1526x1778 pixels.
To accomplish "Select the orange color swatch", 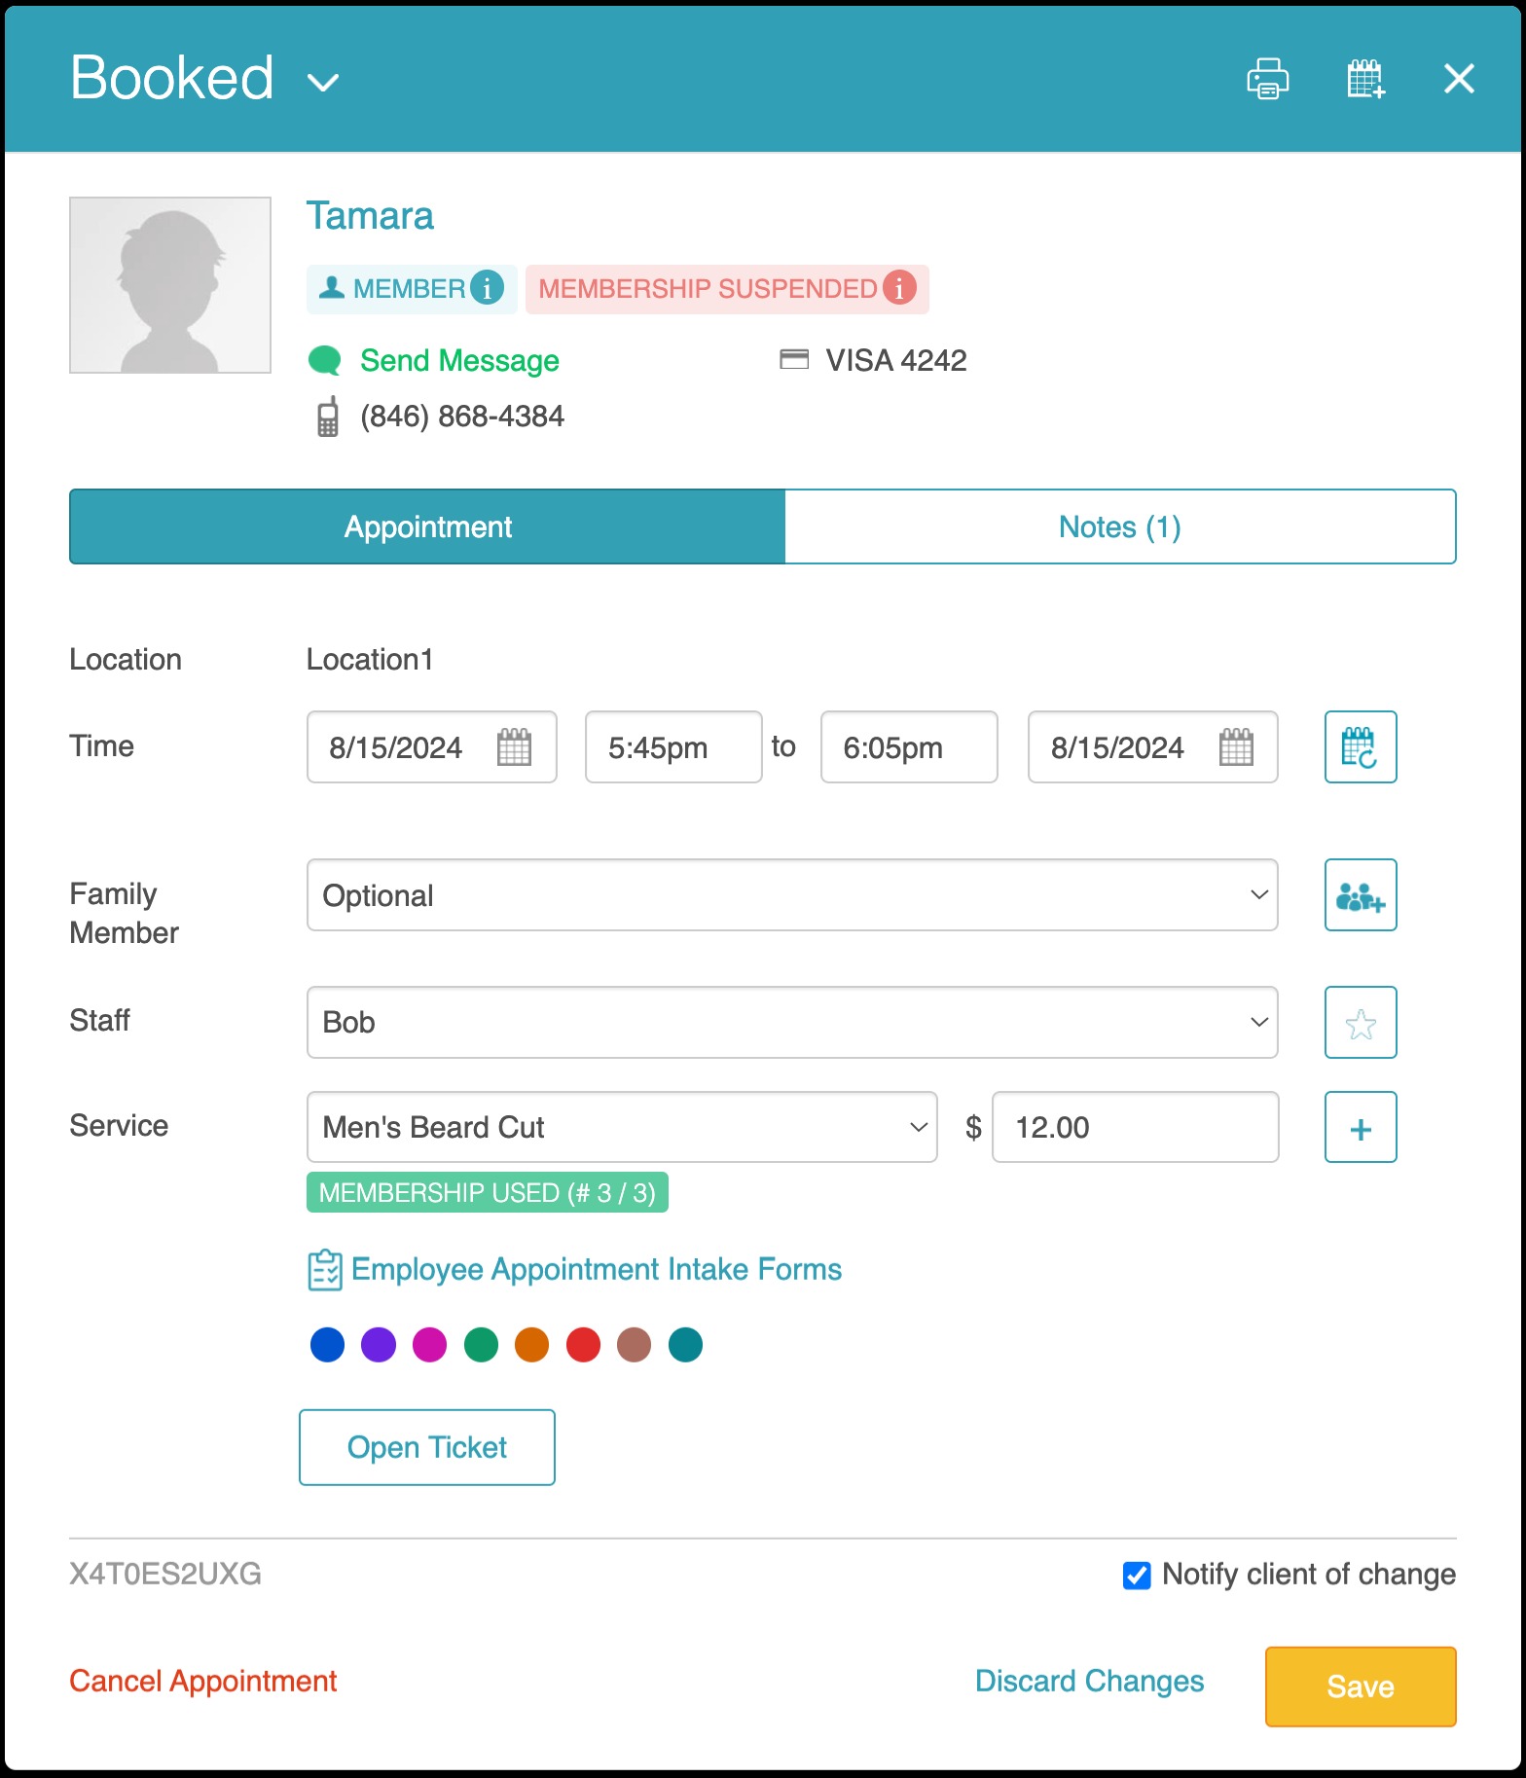I will [531, 1345].
